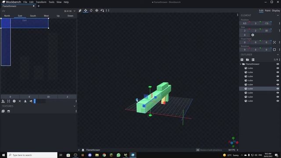Collapse the Textures panel

click(x=75, y=106)
